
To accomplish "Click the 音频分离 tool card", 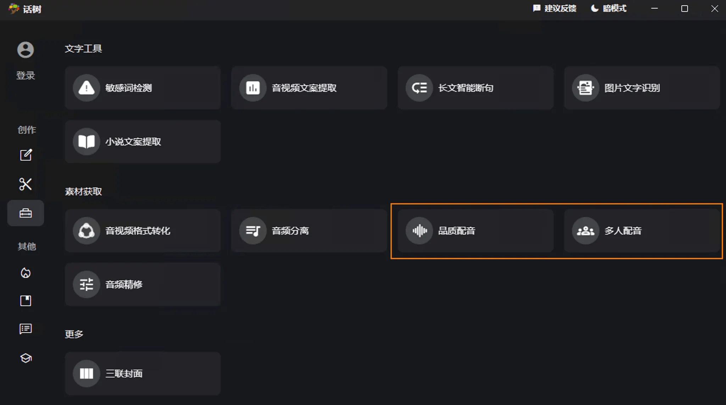I will pyautogui.click(x=309, y=231).
